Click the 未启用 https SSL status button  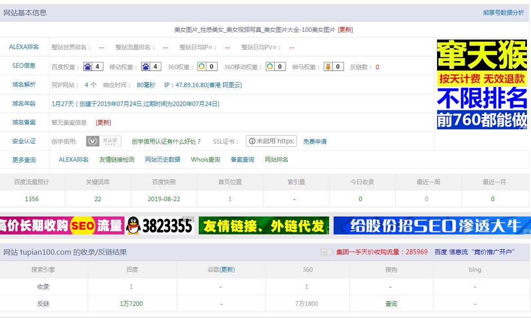point(271,141)
